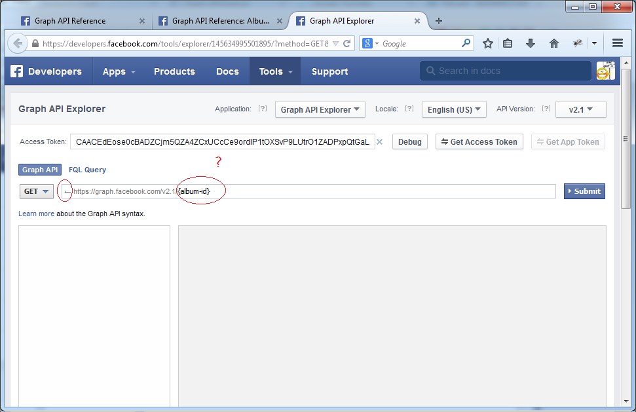The image size is (636, 412).
Task: Bookmark this page with star icon
Action: coord(487,43)
